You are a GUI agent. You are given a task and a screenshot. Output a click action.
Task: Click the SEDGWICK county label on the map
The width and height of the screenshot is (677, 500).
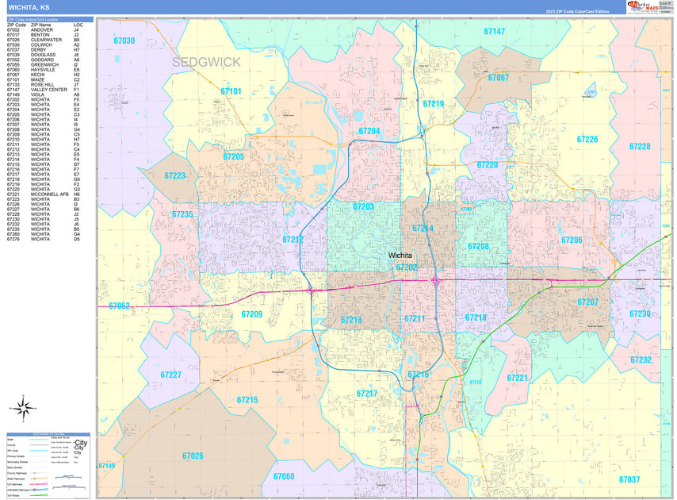pos(205,62)
